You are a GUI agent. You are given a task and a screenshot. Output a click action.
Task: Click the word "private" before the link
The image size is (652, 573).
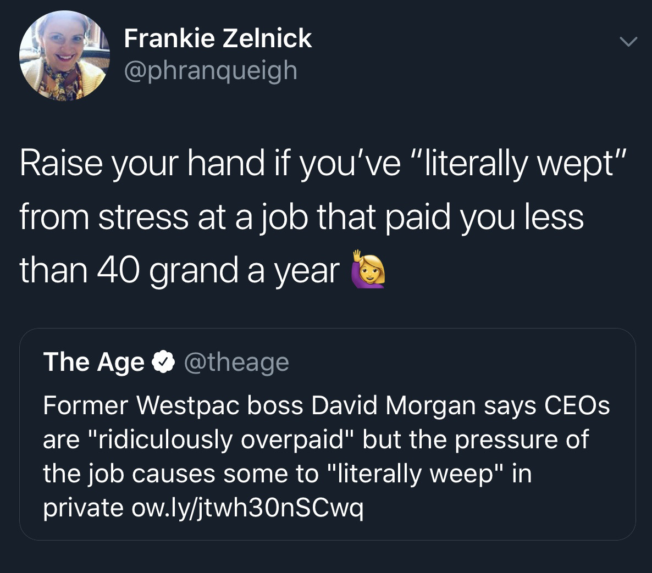coord(83,508)
